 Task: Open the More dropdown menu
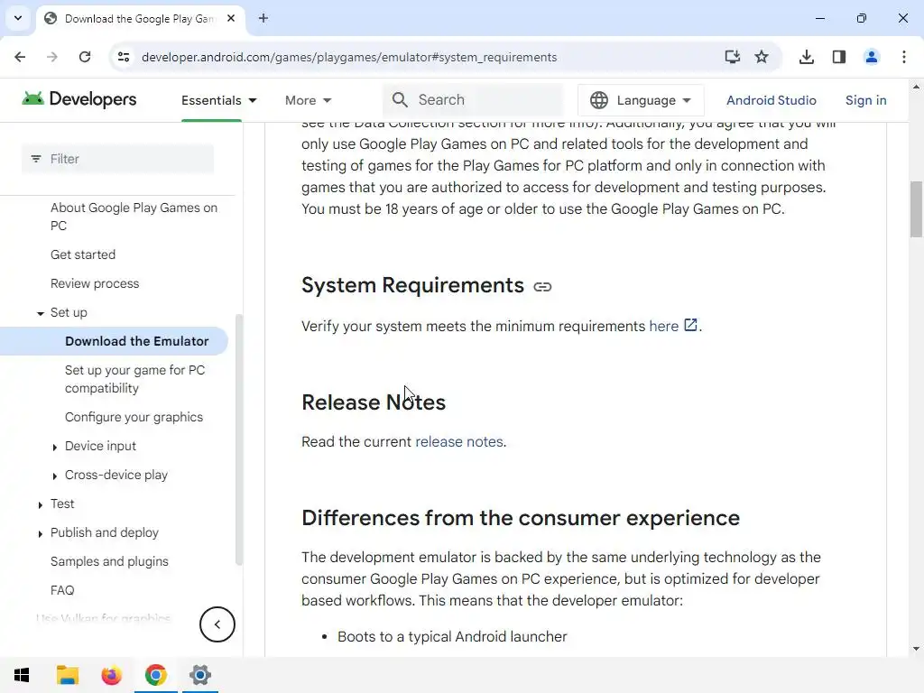309,100
